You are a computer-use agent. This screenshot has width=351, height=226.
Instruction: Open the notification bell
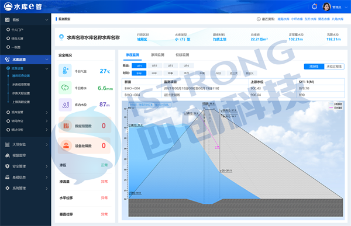pyautogui.click(x=314, y=6)
